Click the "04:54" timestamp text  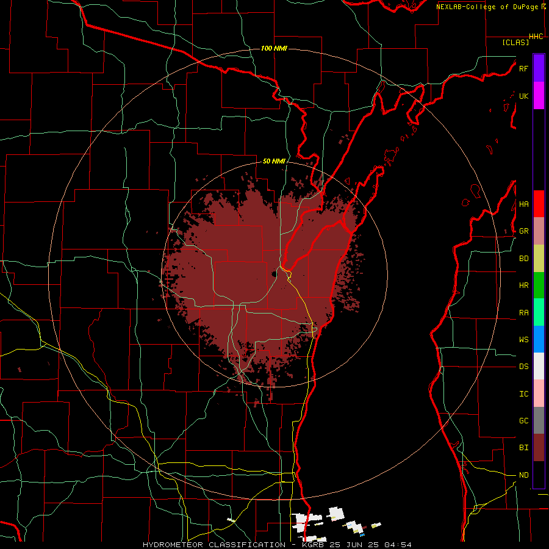pos(398,545)
